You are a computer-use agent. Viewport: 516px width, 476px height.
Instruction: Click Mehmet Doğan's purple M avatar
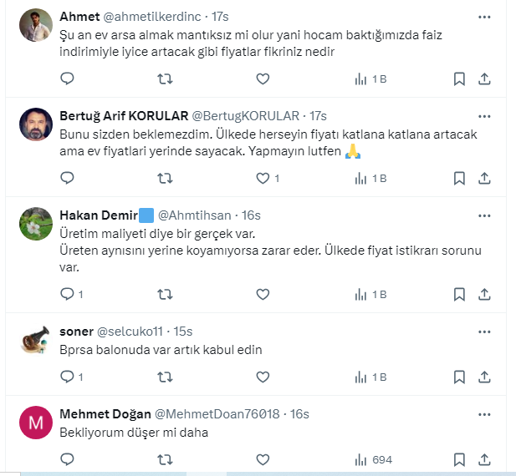coord(36,423)
